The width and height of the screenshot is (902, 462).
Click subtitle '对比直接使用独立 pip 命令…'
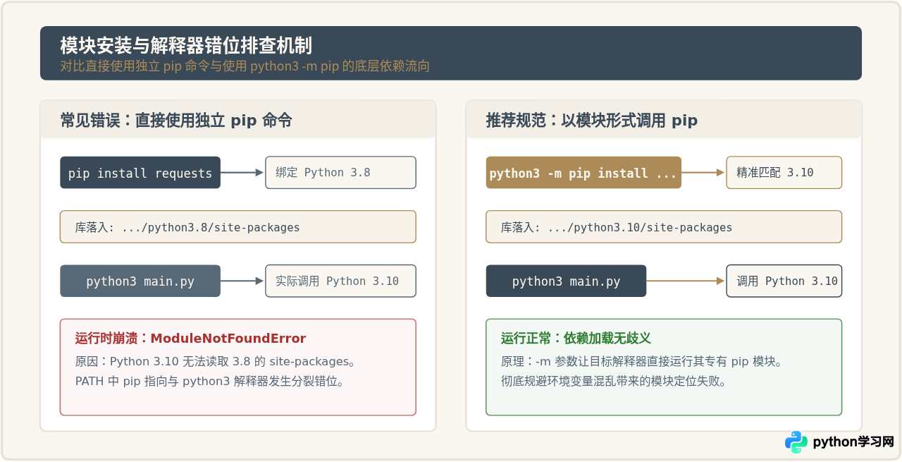click(245, 66)
